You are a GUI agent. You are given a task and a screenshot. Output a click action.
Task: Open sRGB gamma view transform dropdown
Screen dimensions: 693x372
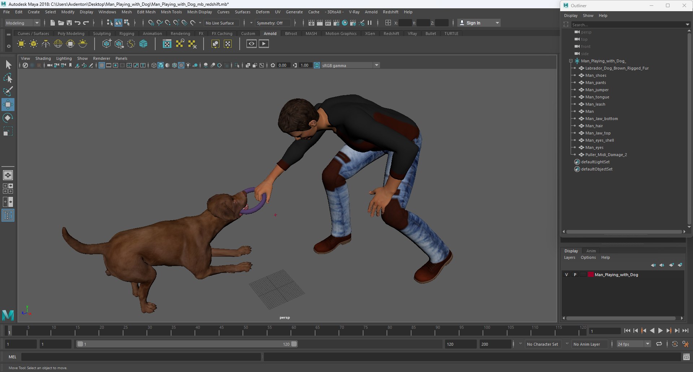point(350,65)
